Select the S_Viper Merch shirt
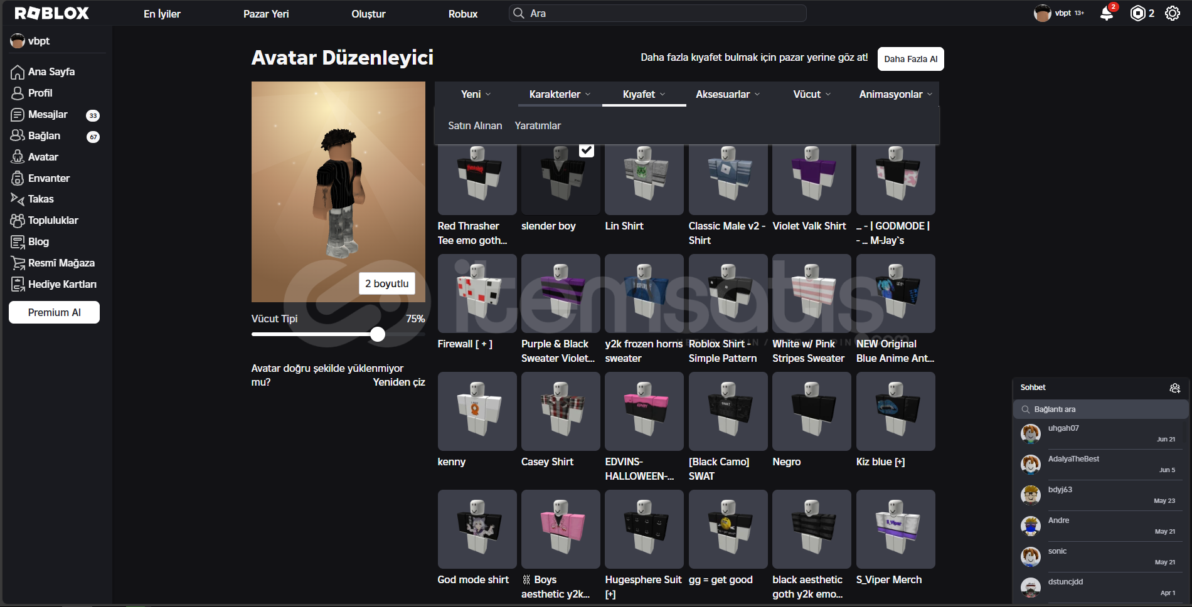 pyautogui.click(x=895, y=529)
